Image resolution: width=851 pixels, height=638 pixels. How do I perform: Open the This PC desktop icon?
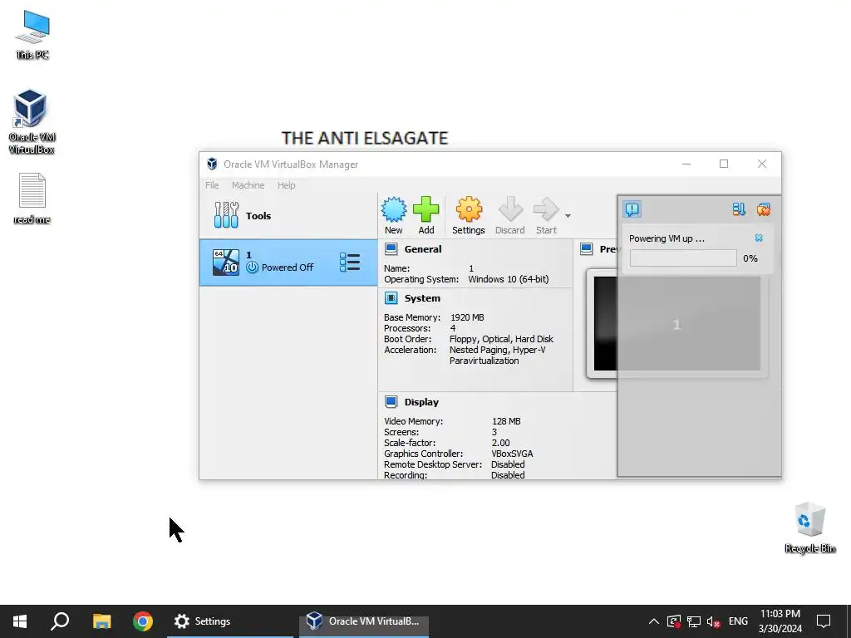[32, 35]
